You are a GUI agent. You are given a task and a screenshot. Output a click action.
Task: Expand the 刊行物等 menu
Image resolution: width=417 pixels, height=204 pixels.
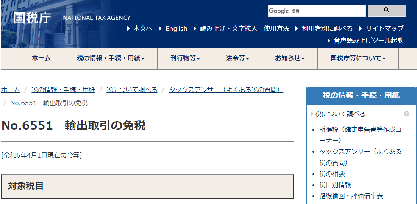pyautogui.click(x=185, y=59)
